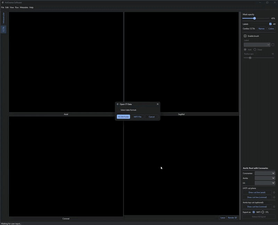Screen dimensions: 278x225
Task: Click the Open CT Data dialog icon
Action: pos(117,104)
